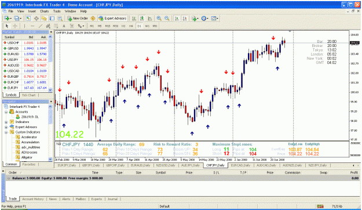Select the Fibonacci Retracement tool

(56, 26)
